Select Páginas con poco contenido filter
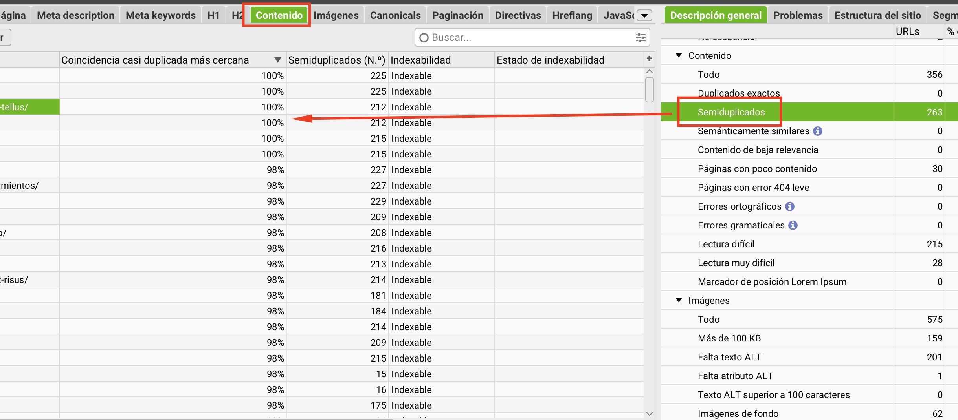958x420 pixels. pyautogui.click(x=757, y=169)
